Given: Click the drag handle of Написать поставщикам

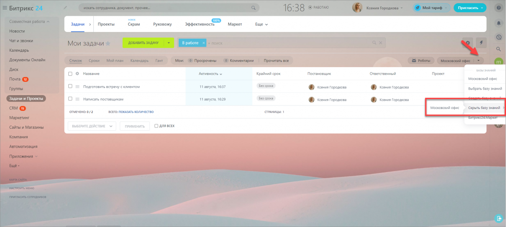Looking at the screenshot, I should (77, 99).
